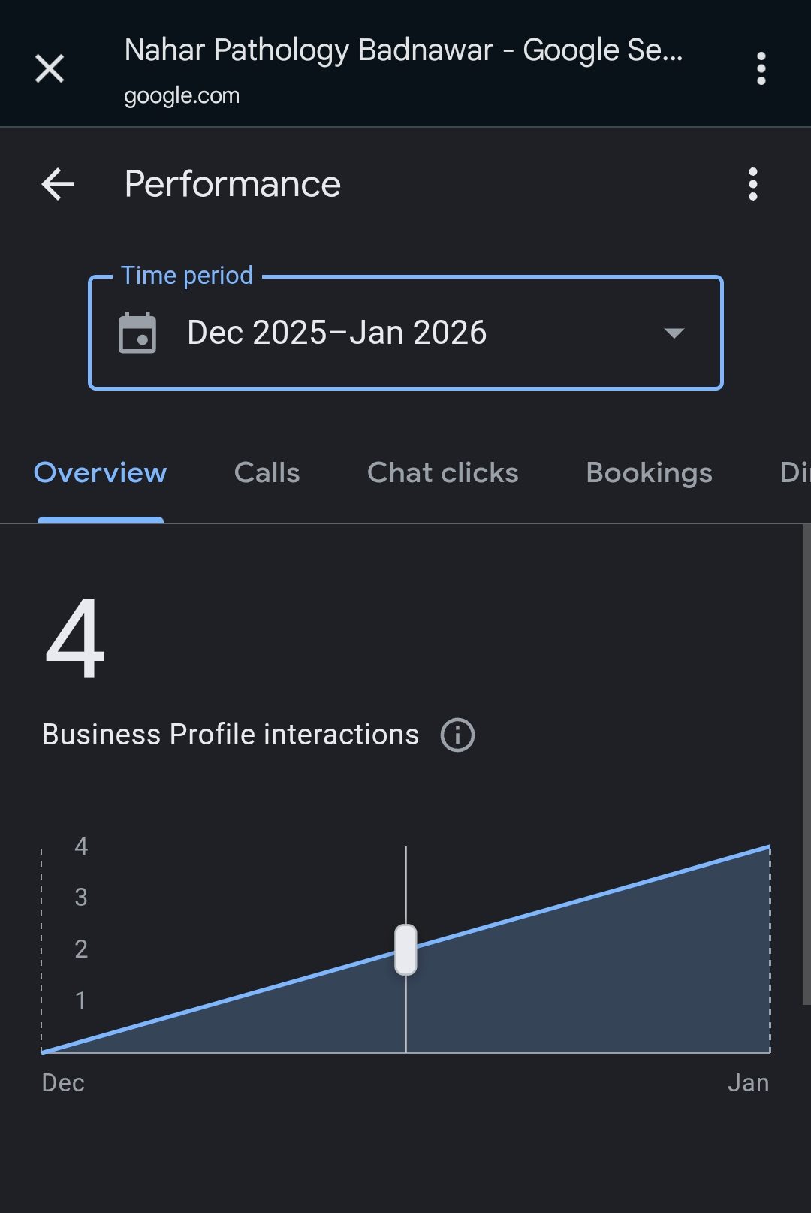
Task: Click the Nahar Pathology Badnawar page title
Action: 403,50
